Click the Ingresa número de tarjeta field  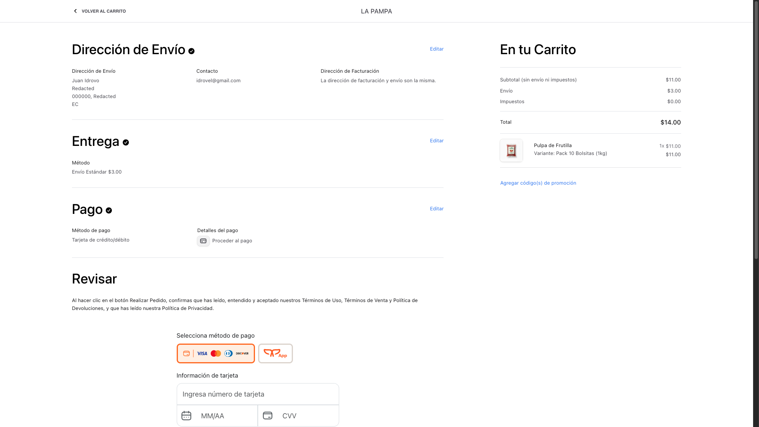[257, 394]
